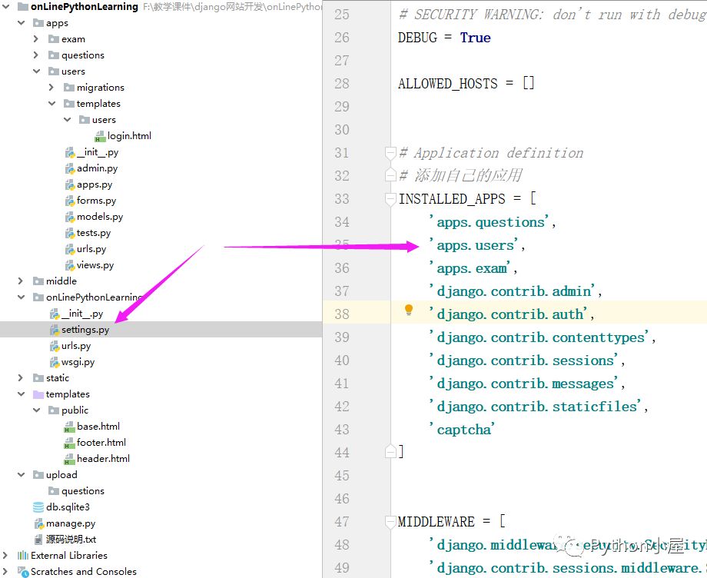Viewport: 707px width, 578px height.
Task: Select the inner users templates folder
Action: click(x=104, y=119)
